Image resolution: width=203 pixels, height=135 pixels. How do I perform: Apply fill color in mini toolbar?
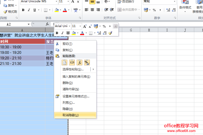[74, 33]
